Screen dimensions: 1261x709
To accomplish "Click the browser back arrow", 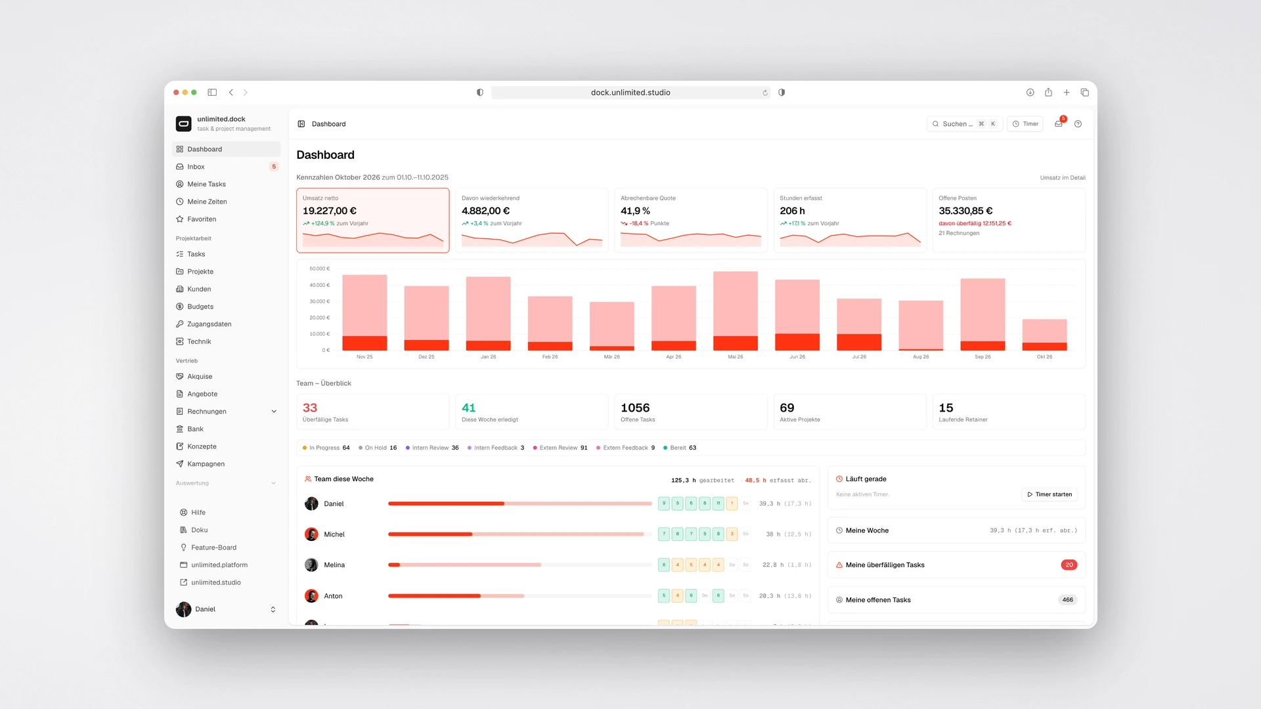I will [231, 93].
